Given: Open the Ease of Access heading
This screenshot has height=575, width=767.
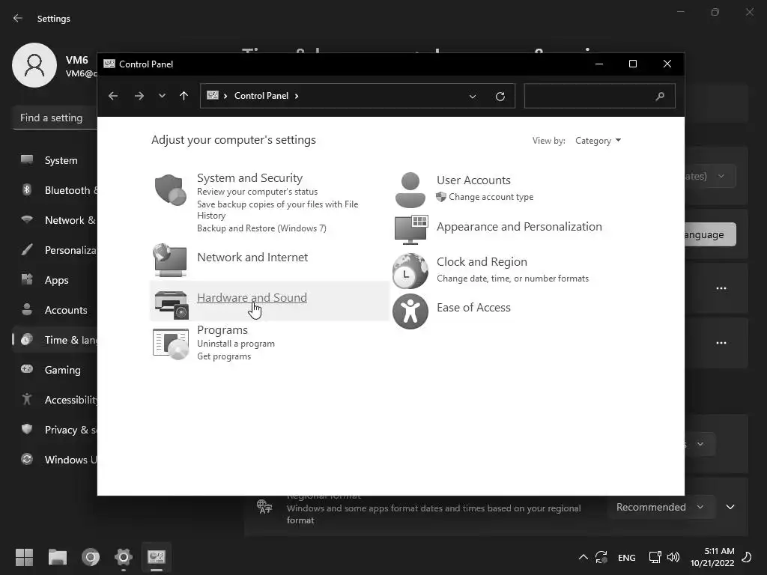Looking at the screenshot, I should tap(473, 308).
